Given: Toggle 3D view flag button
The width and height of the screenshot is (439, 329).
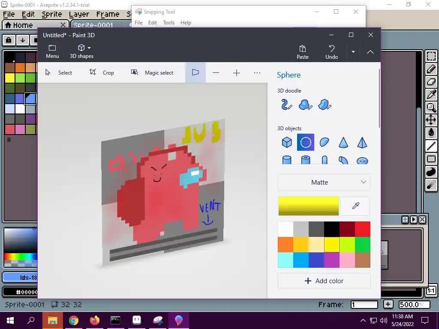Looking at the screenshot, I should pos(195,73).
